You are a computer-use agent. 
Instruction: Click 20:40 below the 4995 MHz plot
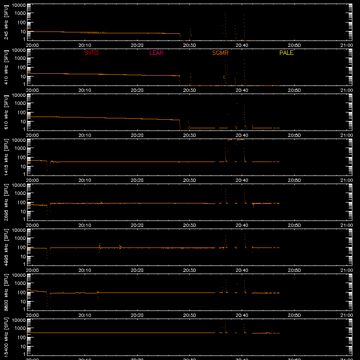[x=242, y=270]
